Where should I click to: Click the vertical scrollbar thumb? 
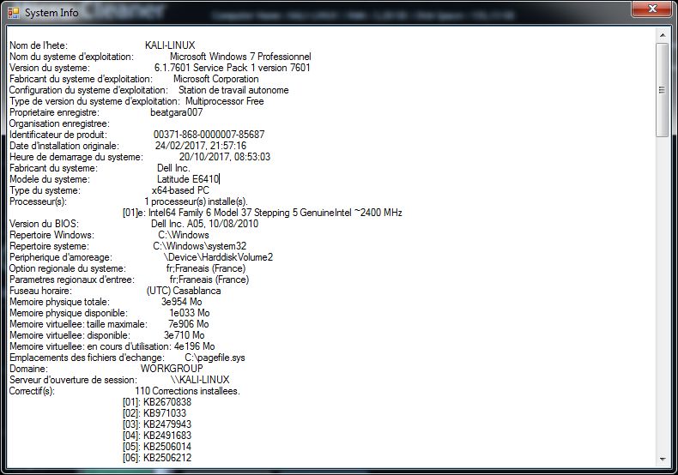662,90
